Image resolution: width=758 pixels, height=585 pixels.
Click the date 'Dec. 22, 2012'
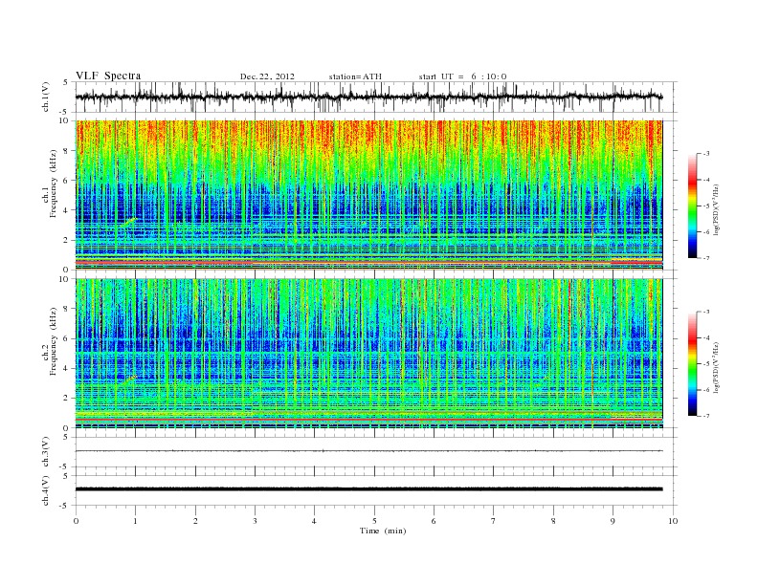[x=267, y=76]
